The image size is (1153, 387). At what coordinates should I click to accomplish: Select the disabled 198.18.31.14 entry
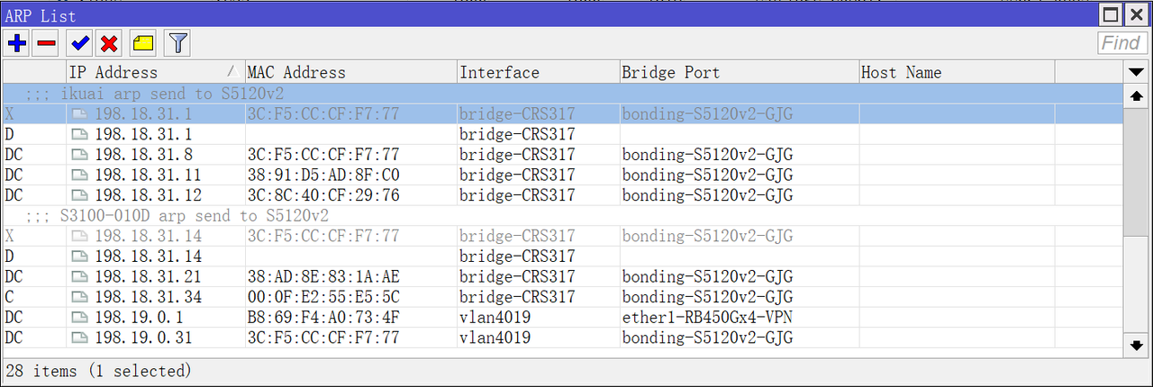coord(563,236)
